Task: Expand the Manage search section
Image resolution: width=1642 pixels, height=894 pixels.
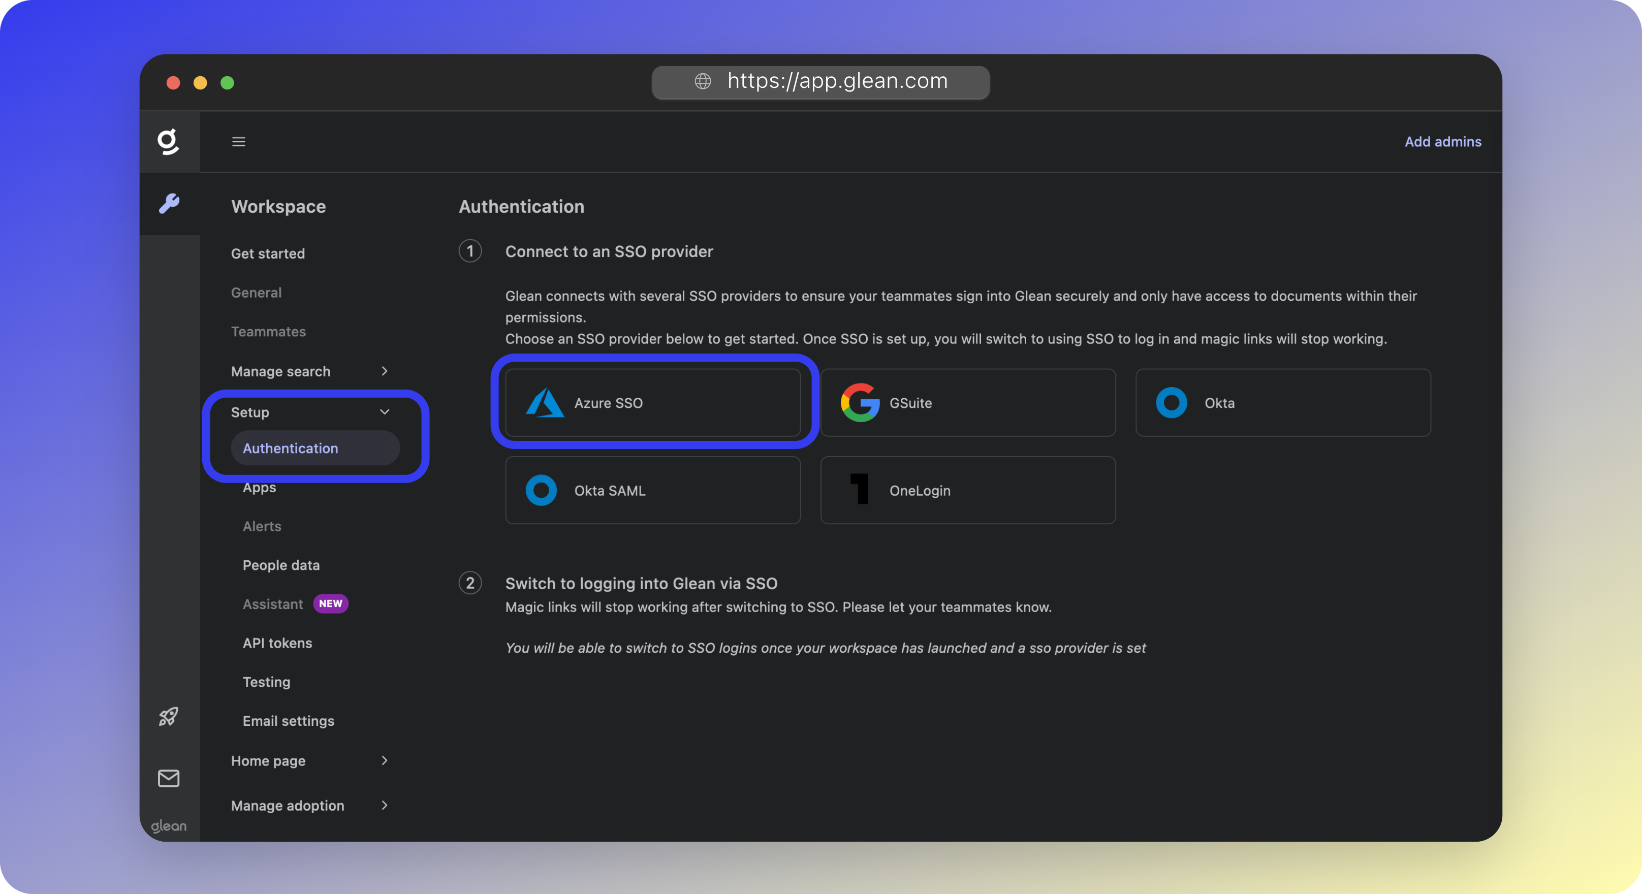Action: coord(385,371)
